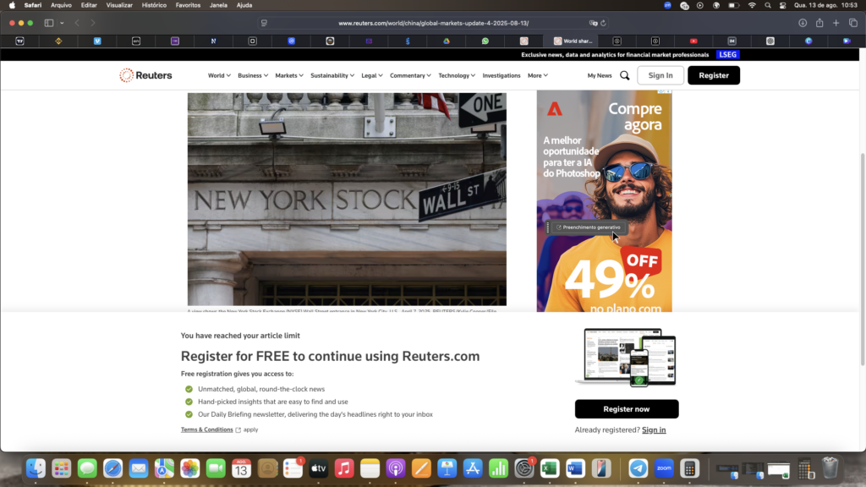Image resolution: width=866 pixels, height=487 pixels.
Task: Open the Favoritos menu
Action: pos(188,5)
